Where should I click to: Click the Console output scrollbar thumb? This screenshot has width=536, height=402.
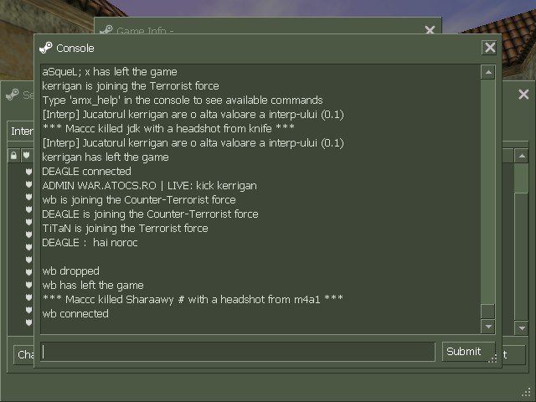(488, 312)
